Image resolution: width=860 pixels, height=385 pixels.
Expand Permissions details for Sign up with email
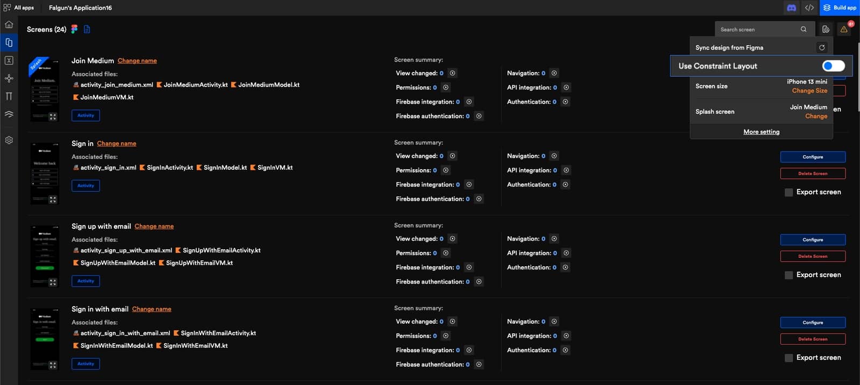coord(446,253)
